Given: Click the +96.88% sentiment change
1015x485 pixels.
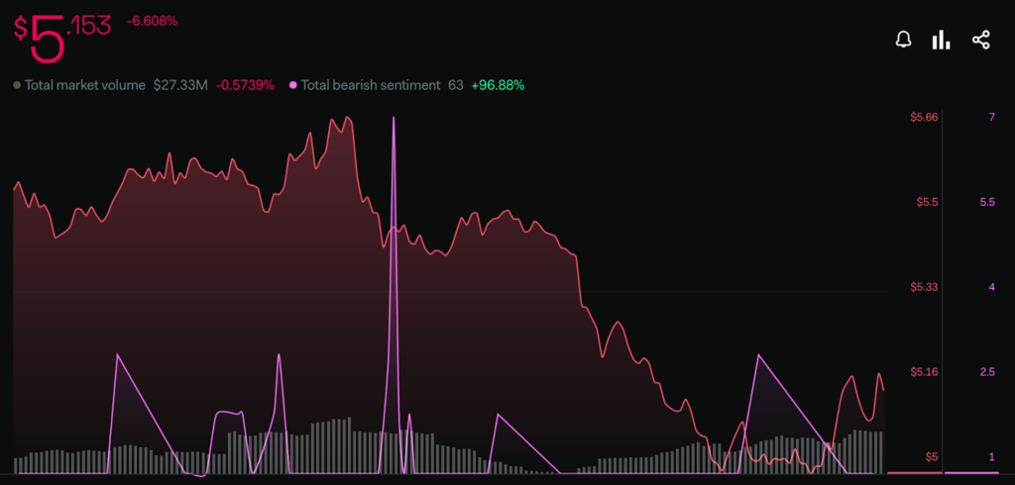Looking at the screenshot, I should [498, 85].
